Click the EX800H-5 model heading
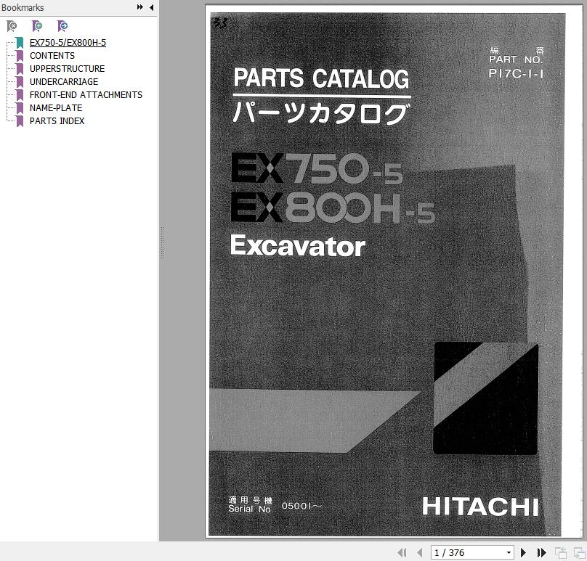This screenshot has height=561, width=587. click(333, 208)
